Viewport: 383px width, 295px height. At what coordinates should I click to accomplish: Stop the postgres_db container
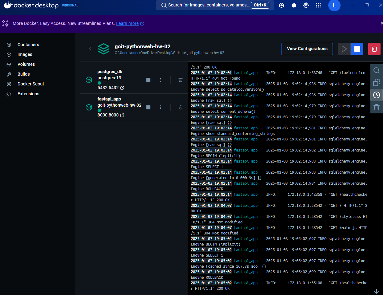148,80
